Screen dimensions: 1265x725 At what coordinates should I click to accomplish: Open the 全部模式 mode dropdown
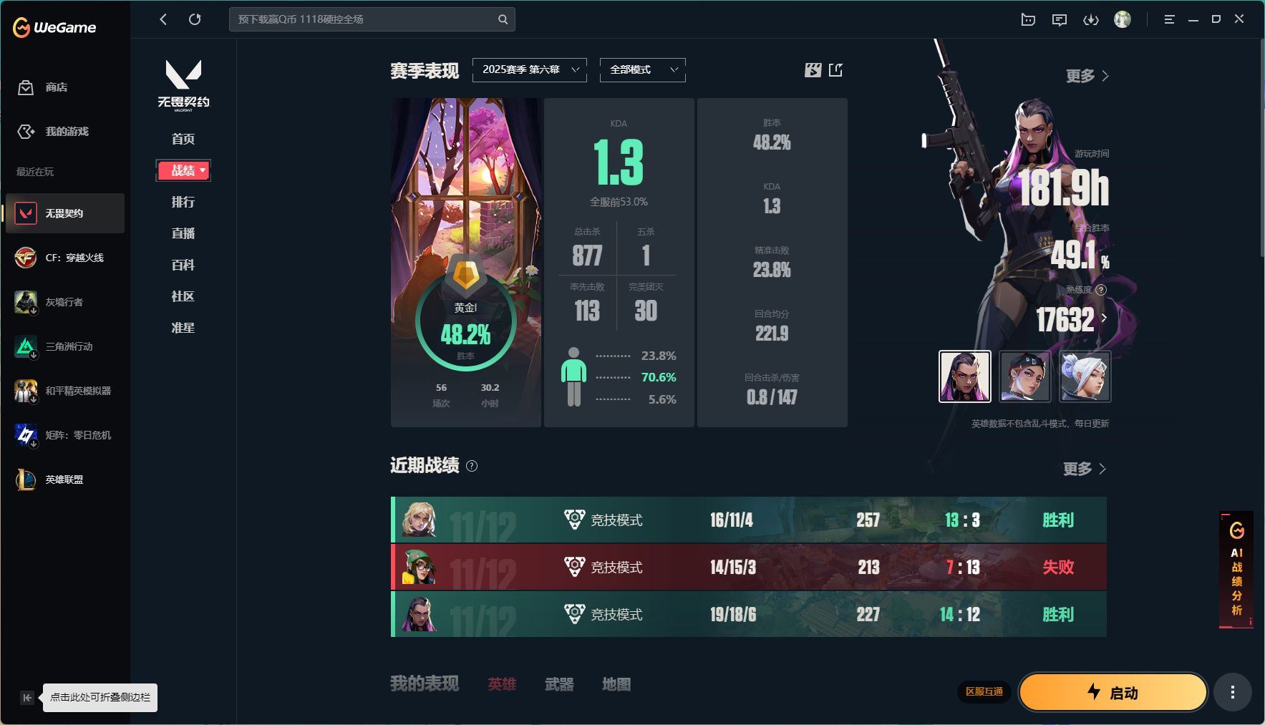tap(642, 70)
